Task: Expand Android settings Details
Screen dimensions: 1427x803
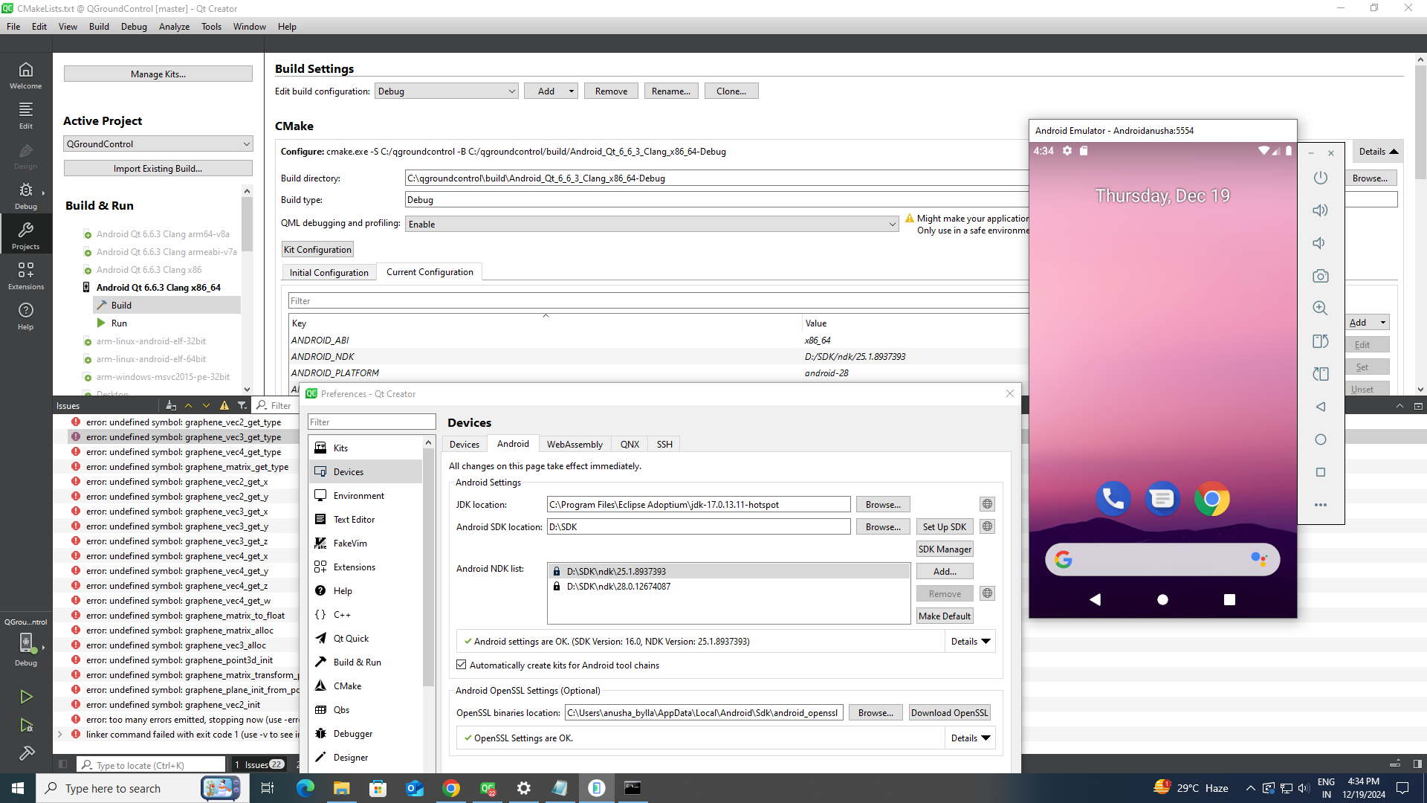Action: click(x=971, y=642)
